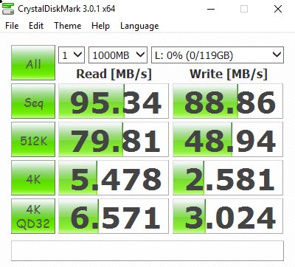Click the 4K QD32 read result 6.571
295x267 pixels.
pyautogui.click(x=114, y=216)
